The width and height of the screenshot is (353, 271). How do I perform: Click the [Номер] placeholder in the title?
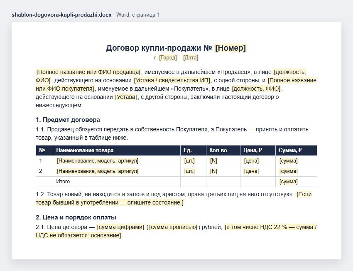[x=230, y=48]
